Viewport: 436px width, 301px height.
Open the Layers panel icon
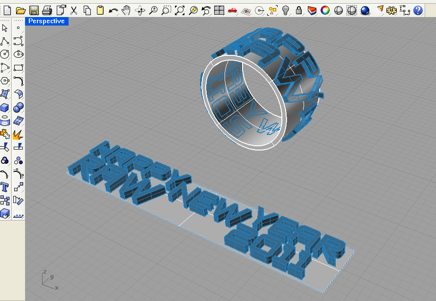(312, 10)
